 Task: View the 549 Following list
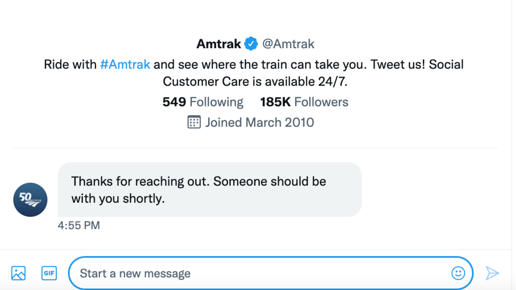[203, 102]
